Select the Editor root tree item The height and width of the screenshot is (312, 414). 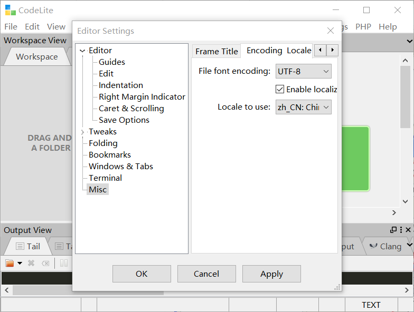(x=100, y=51)
